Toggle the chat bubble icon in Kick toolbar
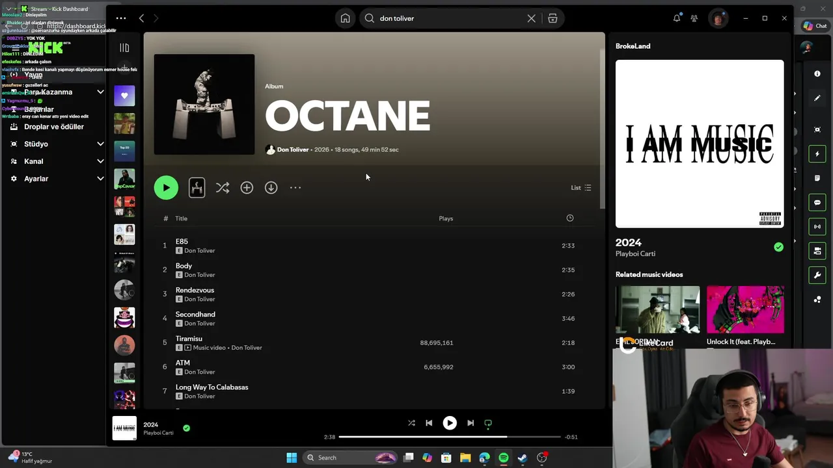The height and width of the screenshot is (468, 833). coord(817,203)
